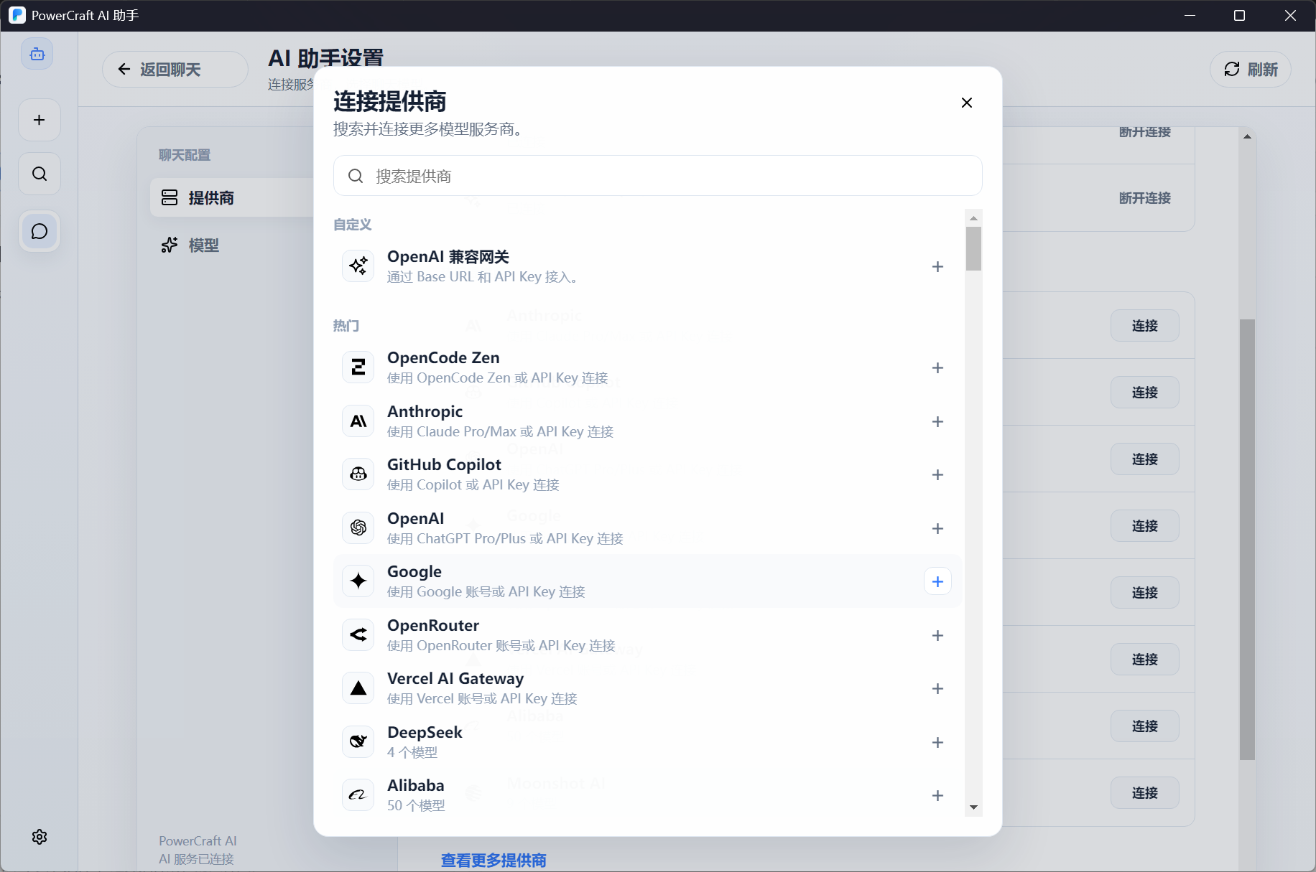Minimize the PowerCraft AI 助手 window
This screenshot has height=872, width=1316.
[x=1190, y=15]
